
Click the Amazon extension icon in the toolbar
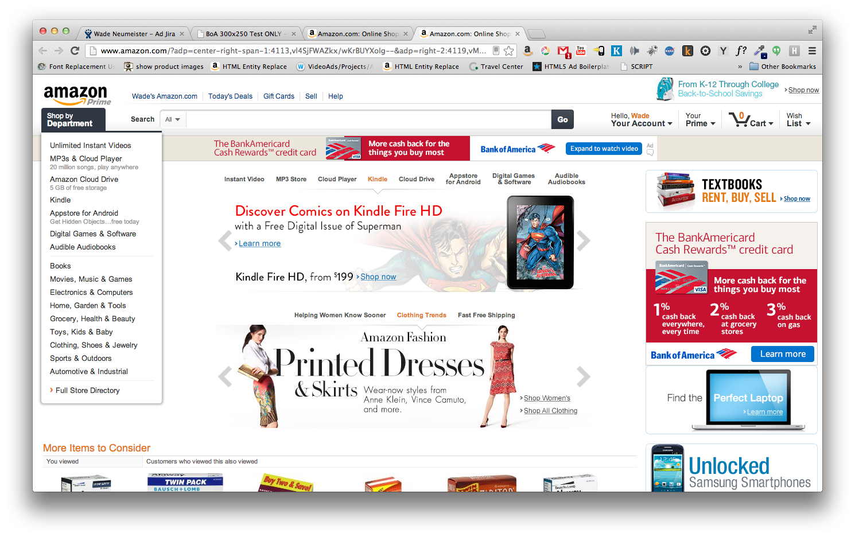(527, 50)
